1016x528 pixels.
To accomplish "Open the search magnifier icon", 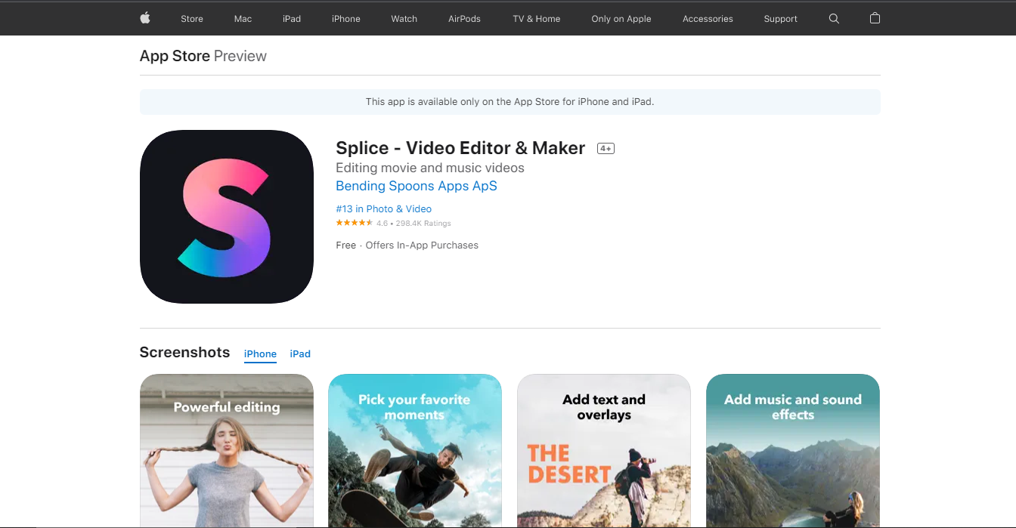I will point(834,19).
